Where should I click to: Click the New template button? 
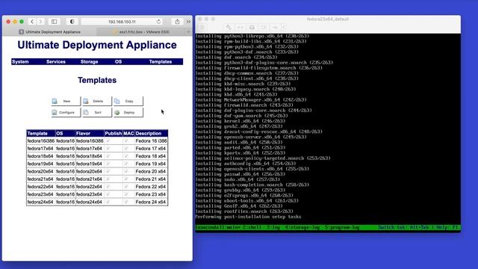pyautogui.click(x=66, y=101)
